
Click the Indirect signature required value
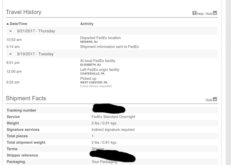tap(113, 130)
